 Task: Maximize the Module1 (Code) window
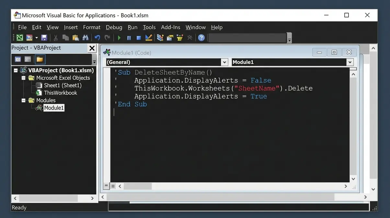click(x=334, y=53)
